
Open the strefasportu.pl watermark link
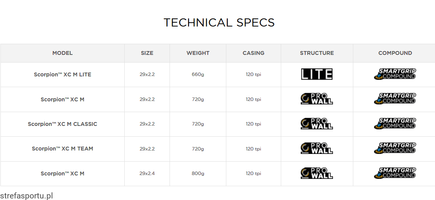pos(26,196)
